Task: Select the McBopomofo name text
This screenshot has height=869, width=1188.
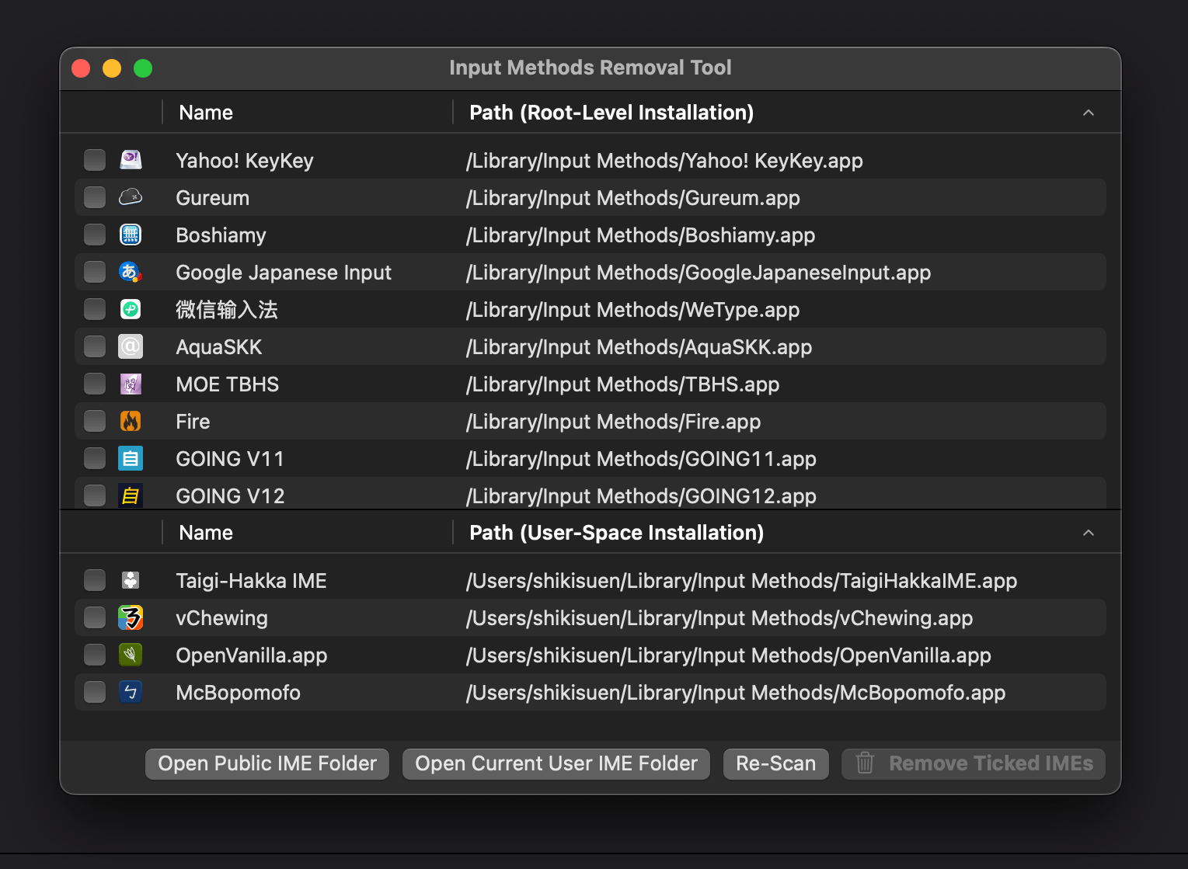Action: tap(239, 693)
